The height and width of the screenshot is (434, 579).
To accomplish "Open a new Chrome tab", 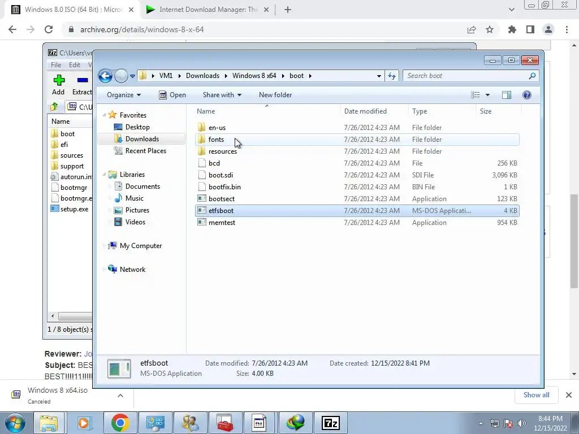I will point(288,10).
